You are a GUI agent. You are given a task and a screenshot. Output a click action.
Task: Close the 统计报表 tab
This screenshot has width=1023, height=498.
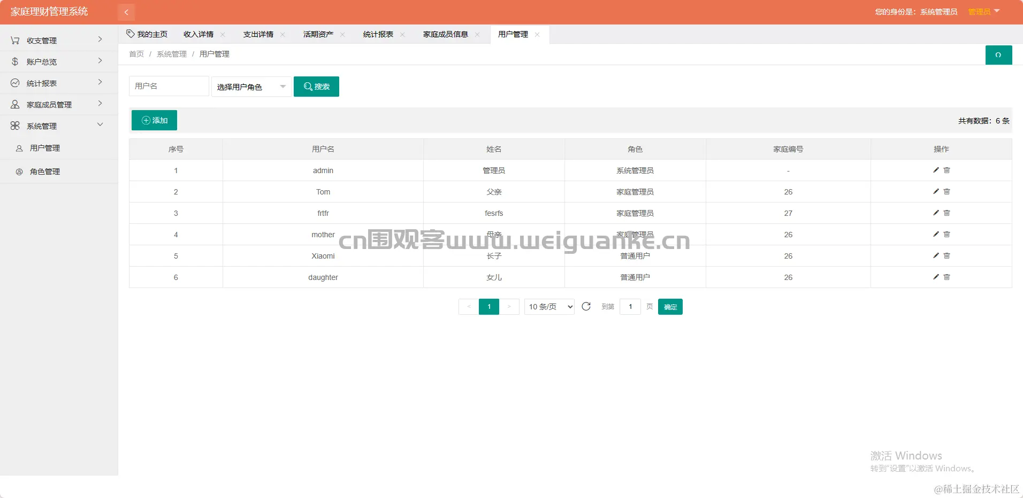(402, 35)
